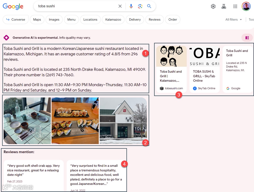The width and height of the screenshot is (254, 192).
Task: View the table setting photo
Action: (x=27, y=121)
